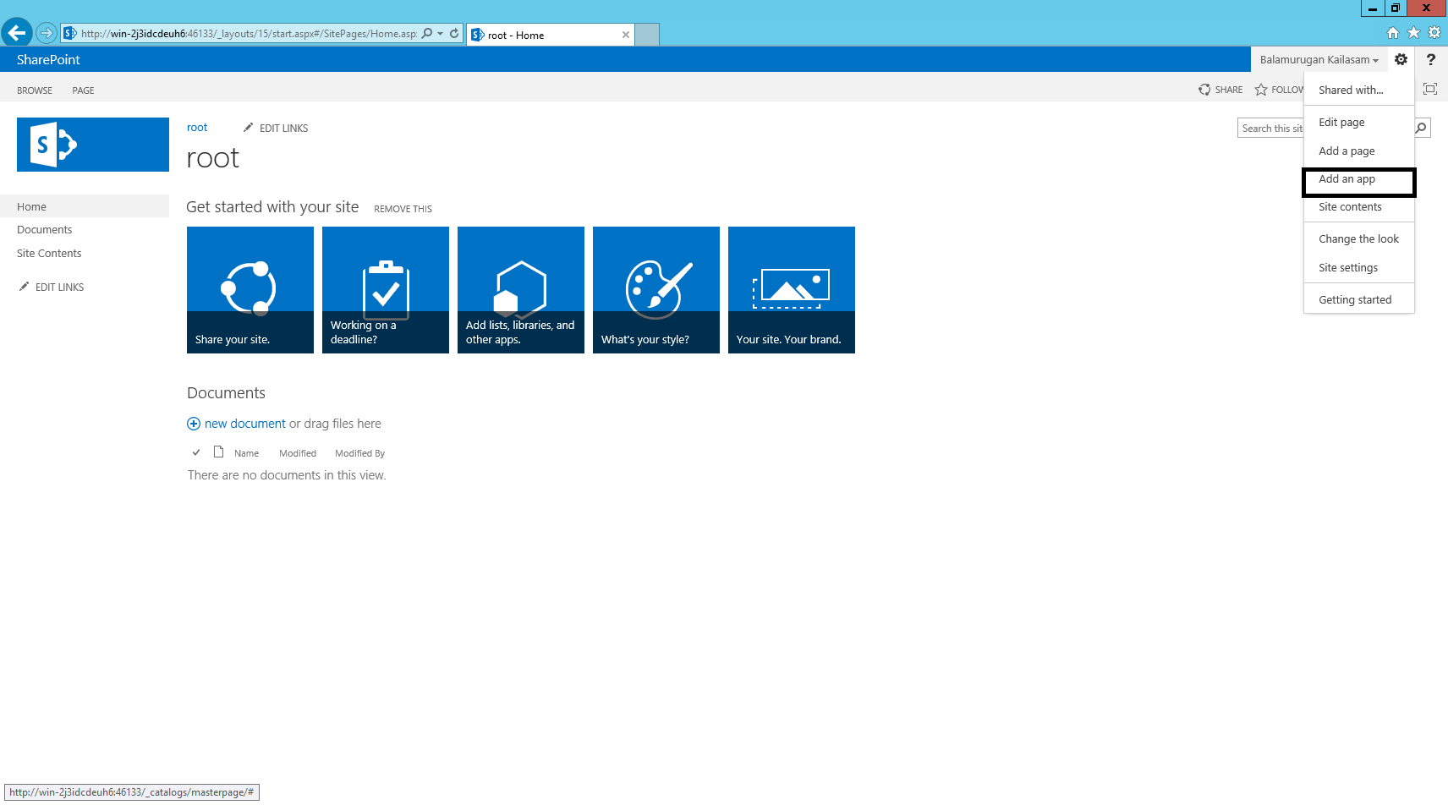Close the root - Home tab
The width and height of the screenshot is (1448, 805).
coord(626,35)
